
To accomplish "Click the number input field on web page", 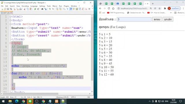I will pos(134,19).
